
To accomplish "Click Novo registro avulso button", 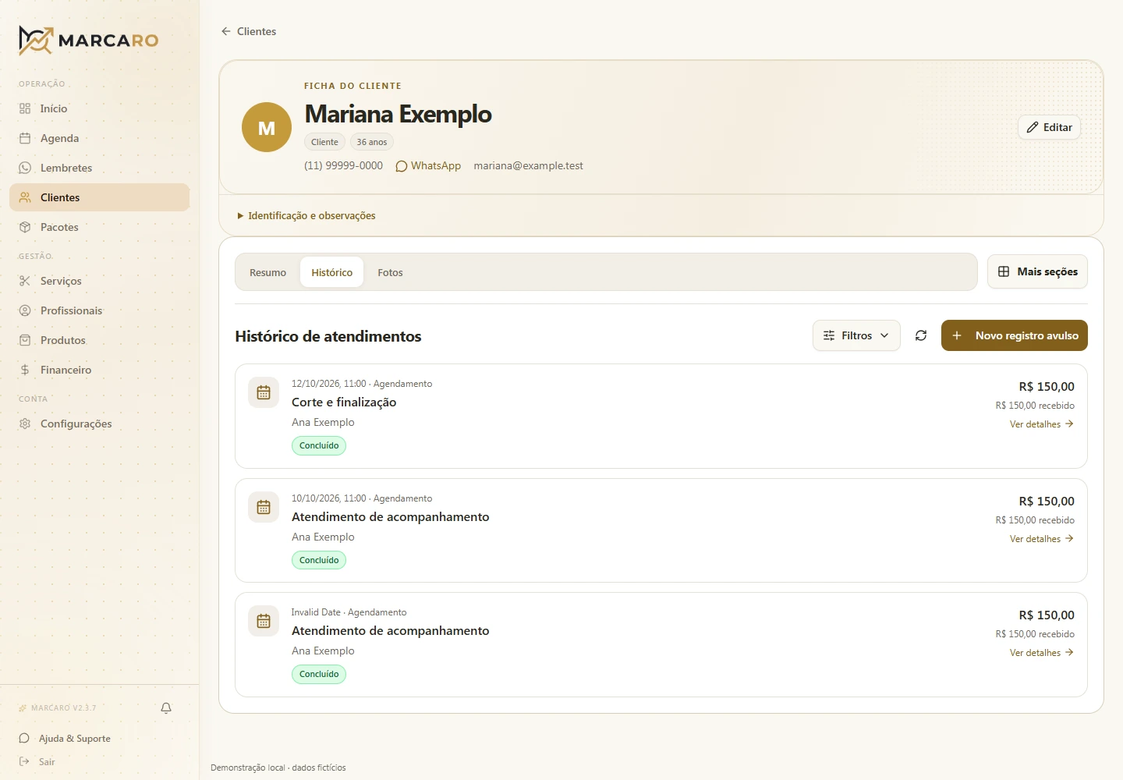I will [x=1015, y=335].
